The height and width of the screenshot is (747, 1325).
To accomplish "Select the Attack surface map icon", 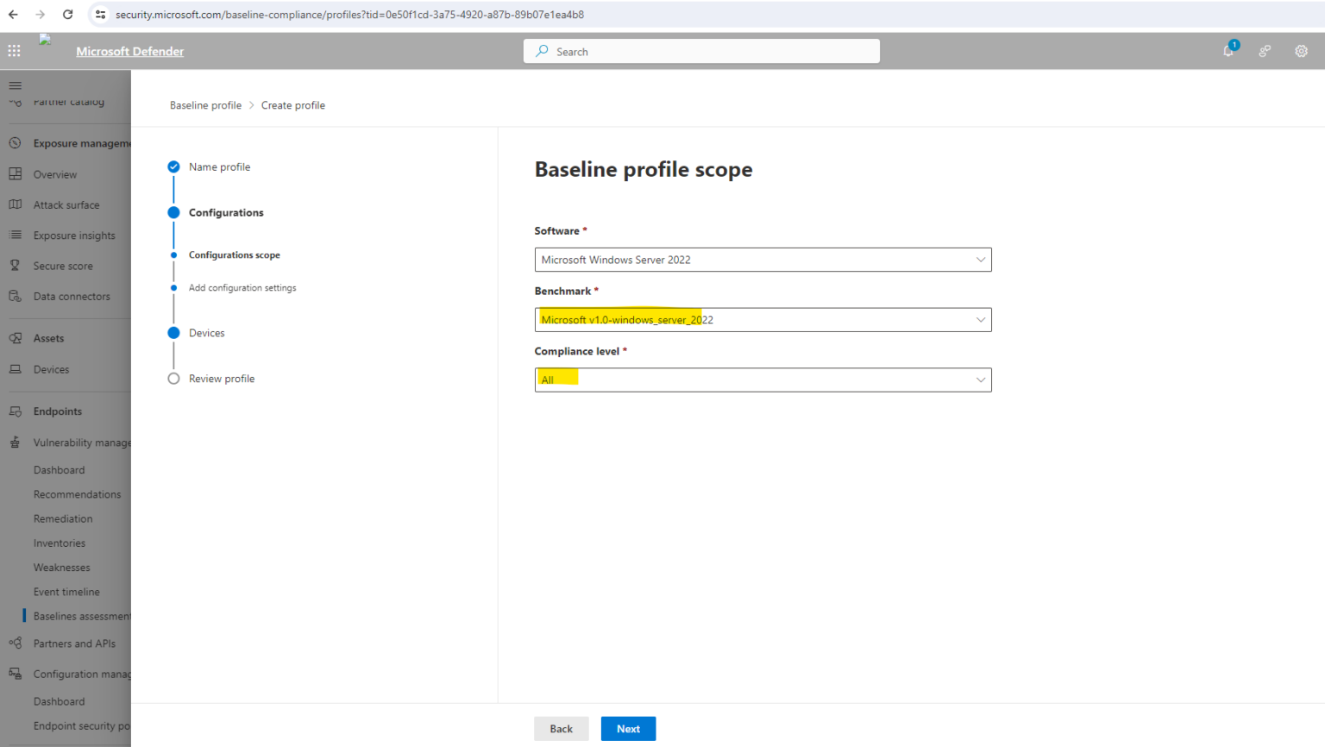I will tap(15, 204).
